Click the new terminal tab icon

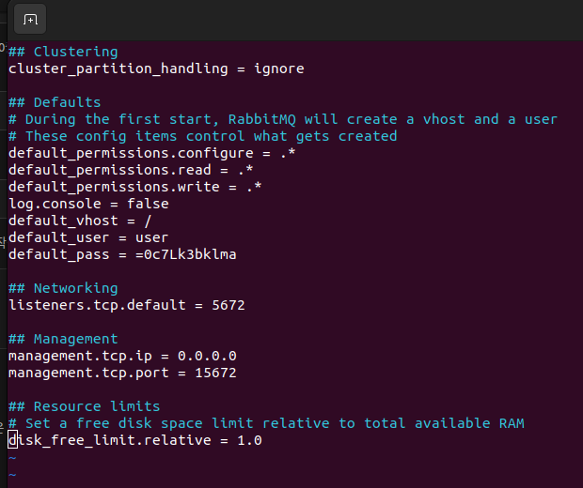point(30,19)
